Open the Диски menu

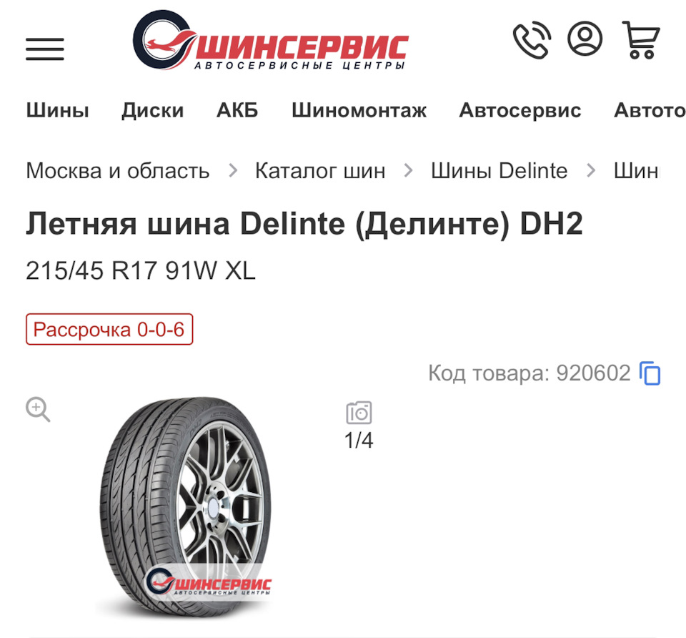point(153,110)
